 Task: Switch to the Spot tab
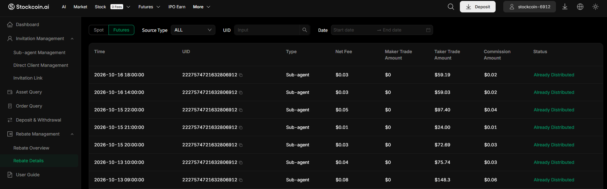[x=99, y=30]
